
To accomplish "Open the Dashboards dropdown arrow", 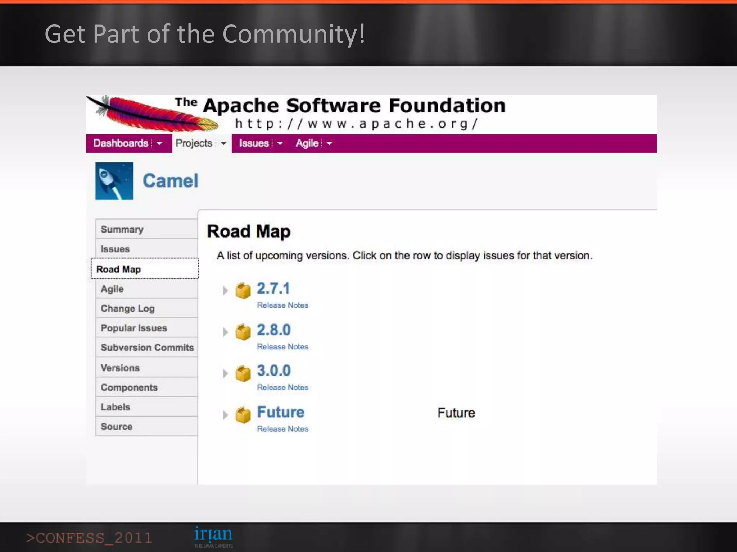I will pyautogui.click(x=159, y=143).
